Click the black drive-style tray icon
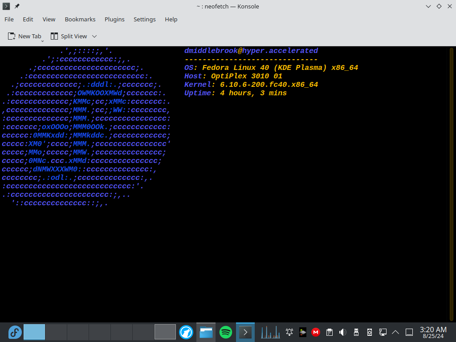Screen dimensions: 456x342 coord(303,332)
